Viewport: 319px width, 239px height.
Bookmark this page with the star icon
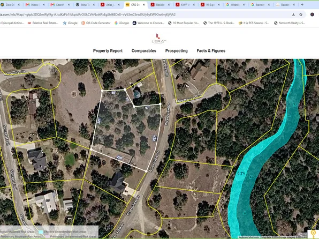[x=301, y=14]
